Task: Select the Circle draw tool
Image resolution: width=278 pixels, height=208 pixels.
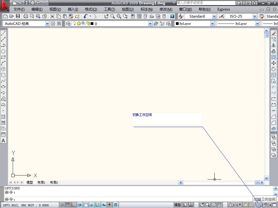Action: (3, 69)
